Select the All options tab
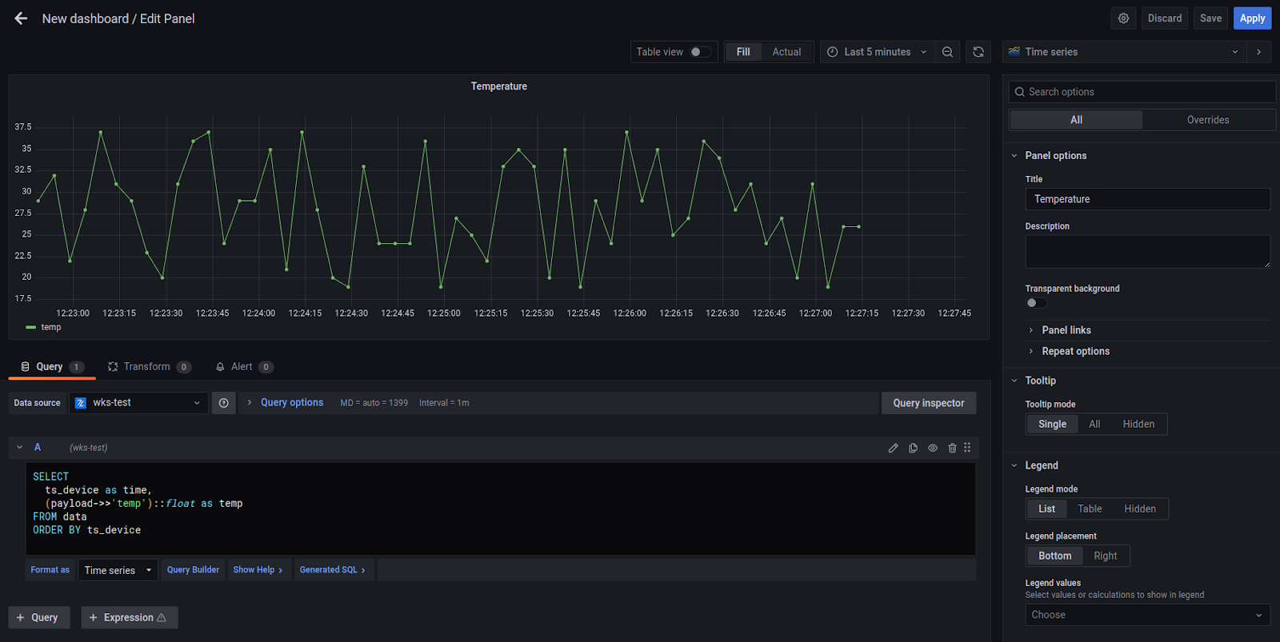The width and height of the screenshot is (1280, 642). coord(1076,120)
